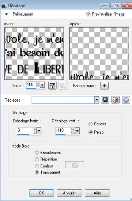Click the disabled edge color swatch
This screenshot has width=132, height=201.
tap(75, 165)
